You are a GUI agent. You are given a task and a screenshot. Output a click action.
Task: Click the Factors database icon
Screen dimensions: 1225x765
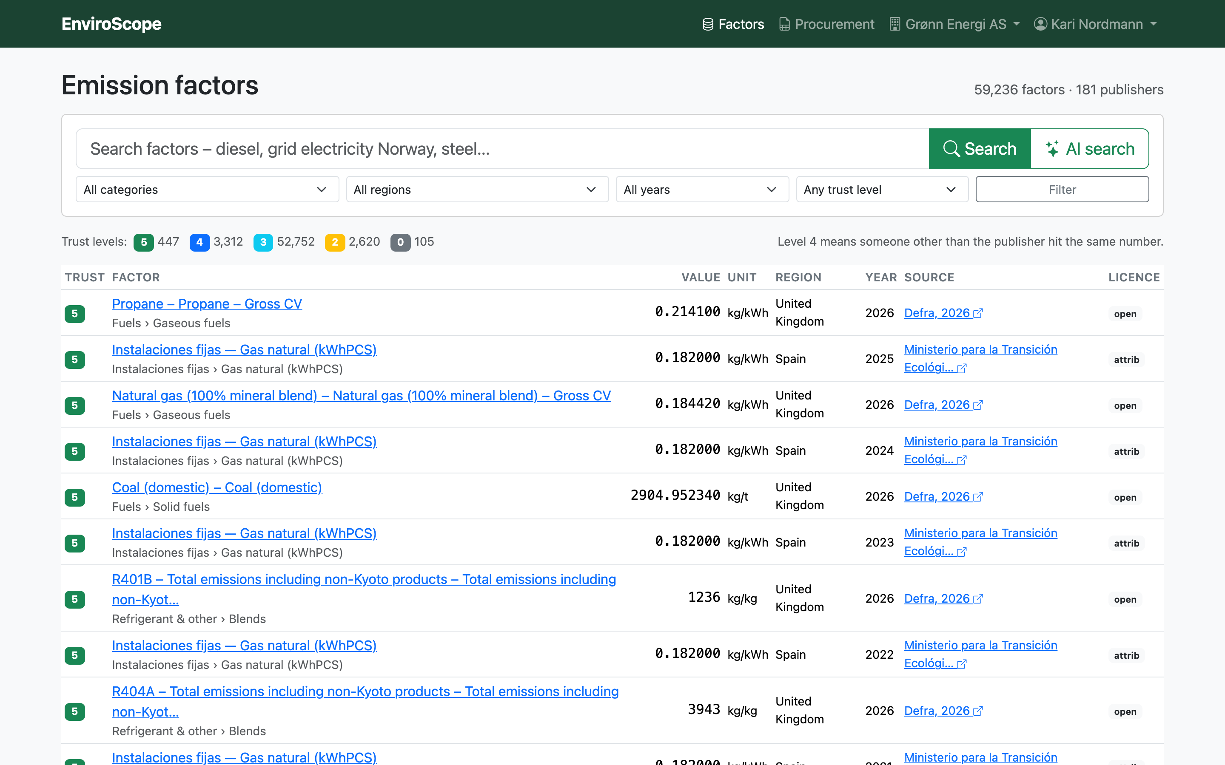(708, 24)
